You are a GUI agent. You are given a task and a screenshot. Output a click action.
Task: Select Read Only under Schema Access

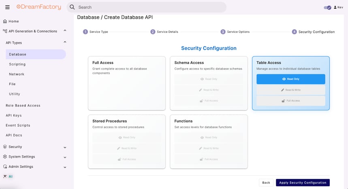(209, 79)
